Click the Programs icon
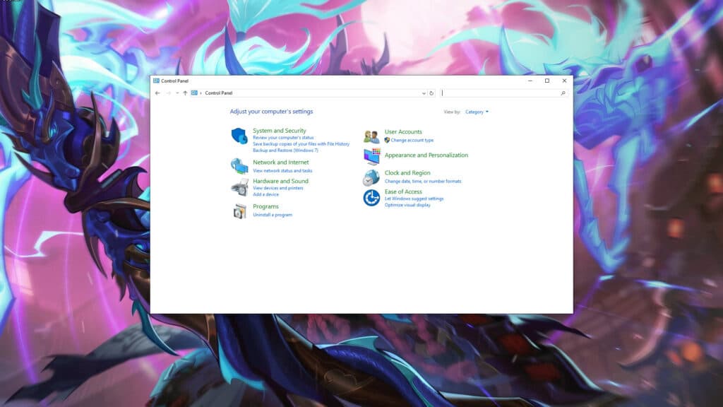The height and width of the screenshot is (407, 723). 238,210
